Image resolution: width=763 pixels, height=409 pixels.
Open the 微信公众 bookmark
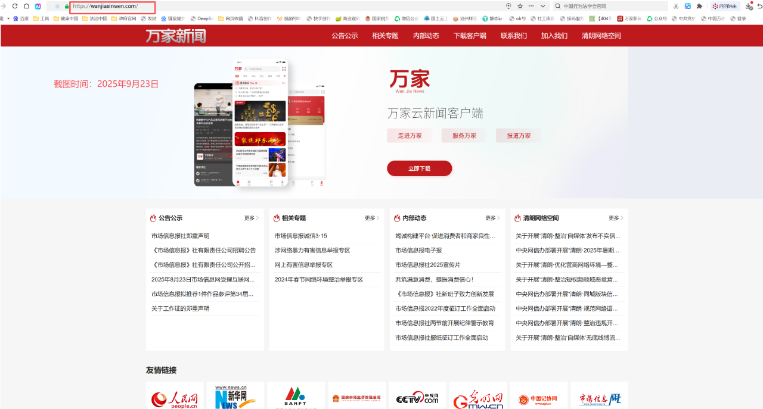406,18
